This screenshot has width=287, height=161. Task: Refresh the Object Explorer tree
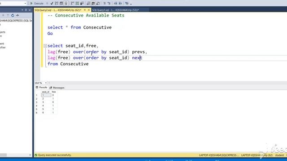pyautogui.click(x=13, y=15)
